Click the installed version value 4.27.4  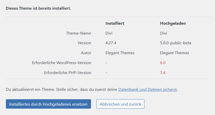pos(111,43)
